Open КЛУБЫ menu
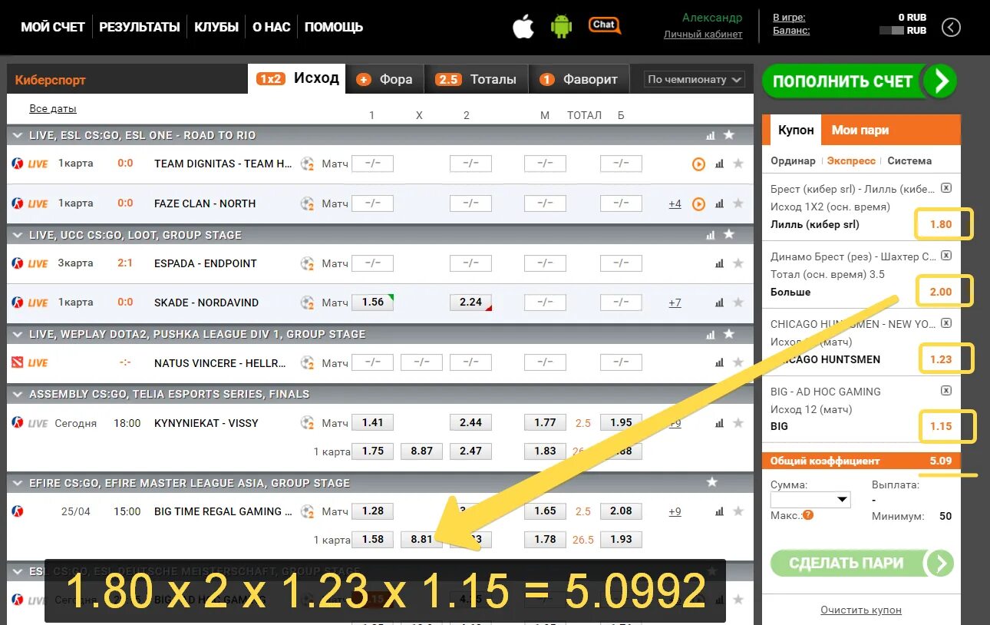This screenshot has width=990, height=625. pyautogui.click(x=216, y=27)
